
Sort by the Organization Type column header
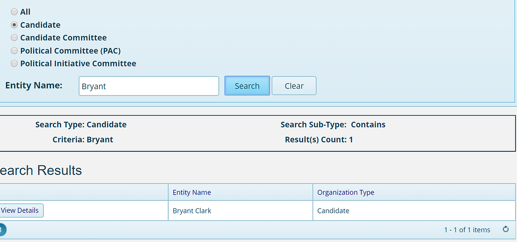coord(345,192)
